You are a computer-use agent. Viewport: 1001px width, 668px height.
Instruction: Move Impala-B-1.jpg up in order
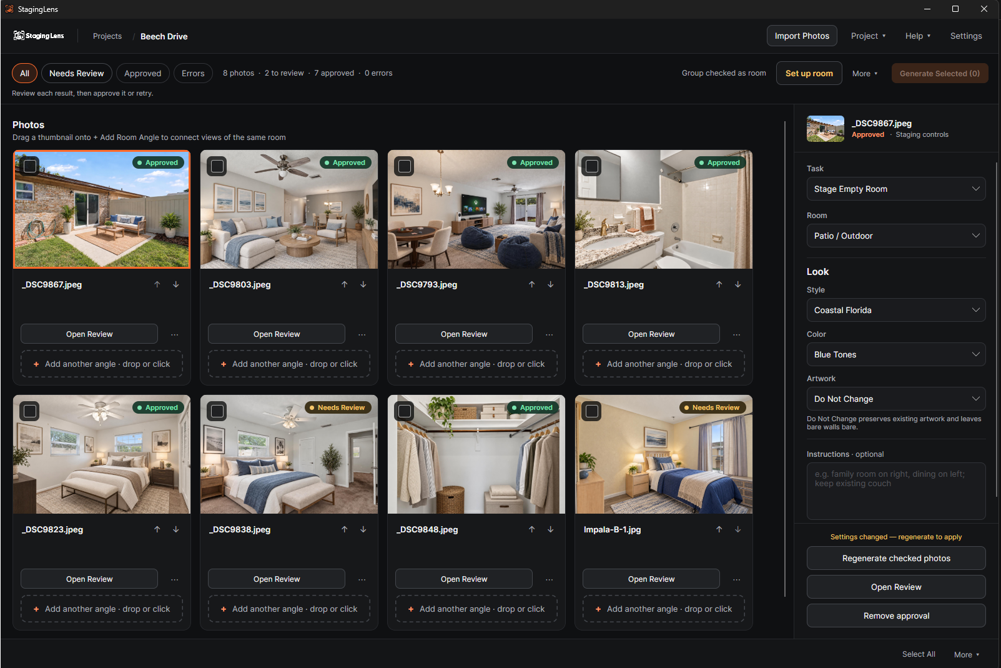(719, 529)
